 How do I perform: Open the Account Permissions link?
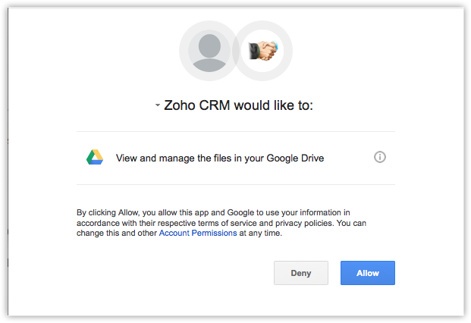[198, 234]
